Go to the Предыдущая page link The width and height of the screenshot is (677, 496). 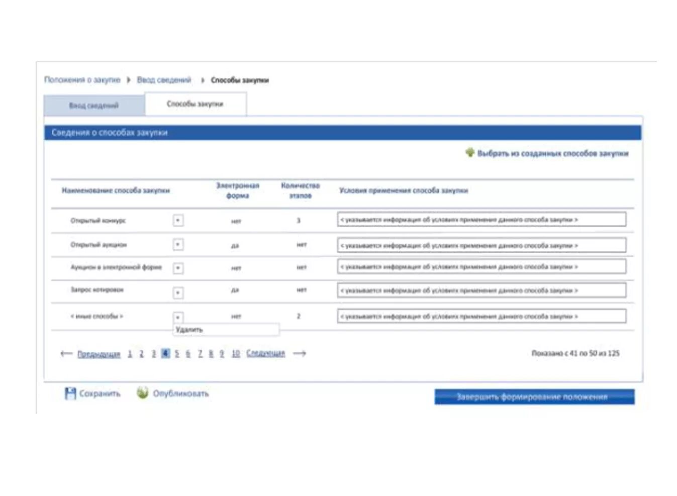99,354
